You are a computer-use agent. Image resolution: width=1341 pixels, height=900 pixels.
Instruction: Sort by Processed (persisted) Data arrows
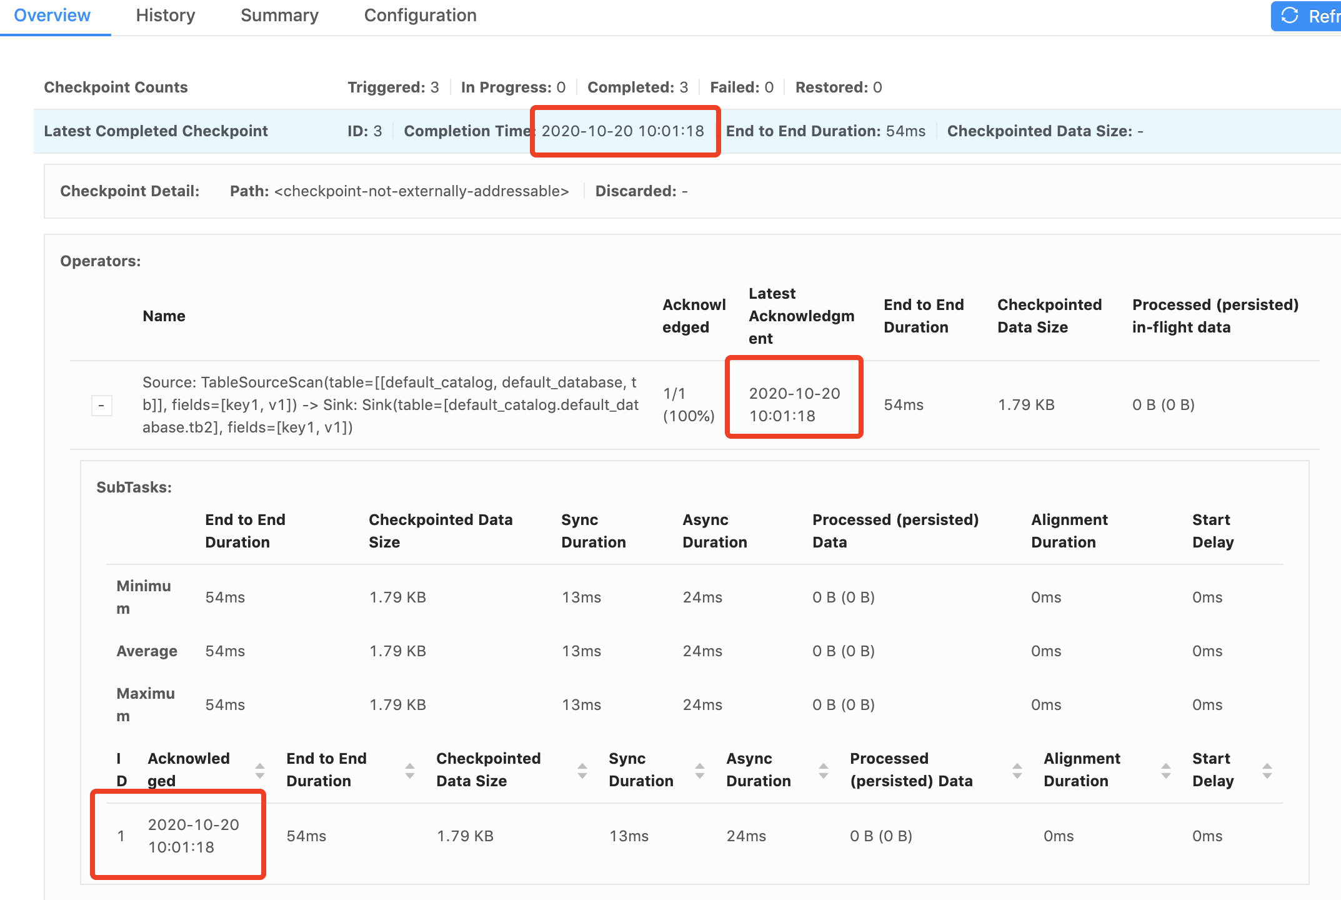(x=1017, y=770)
